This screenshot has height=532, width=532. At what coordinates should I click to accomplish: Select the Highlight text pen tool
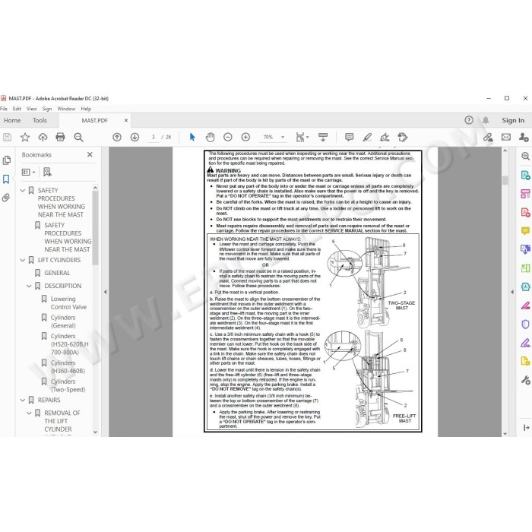point(367,137)
